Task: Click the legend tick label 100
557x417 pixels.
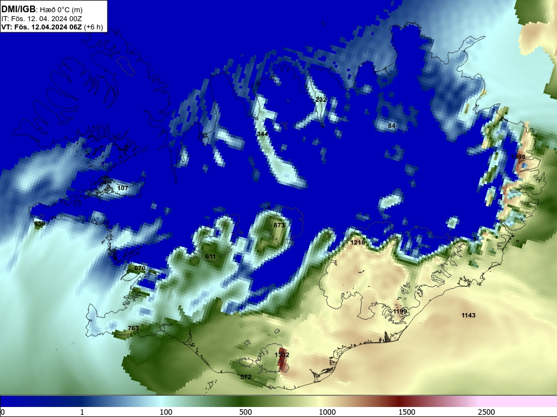Action: 166,412
